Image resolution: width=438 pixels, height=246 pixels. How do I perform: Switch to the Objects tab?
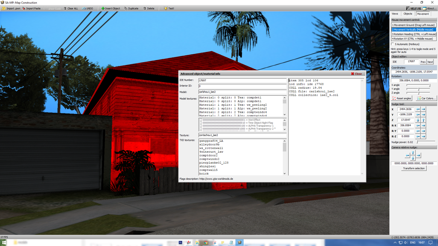click(408, 14)
